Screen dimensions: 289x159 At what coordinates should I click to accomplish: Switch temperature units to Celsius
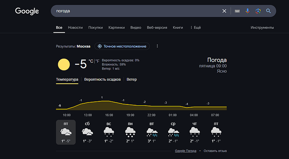click(x=90, y=61)
